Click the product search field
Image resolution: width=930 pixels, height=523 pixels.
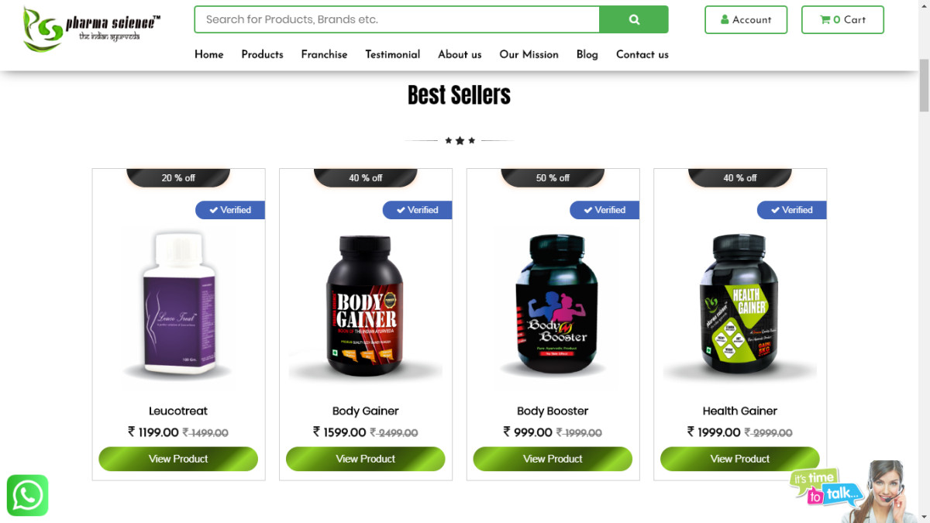click(x=397, y=19)
